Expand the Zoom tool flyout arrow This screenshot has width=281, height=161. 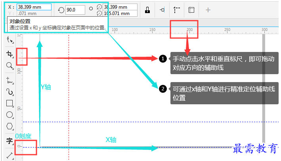pos(13,69)
